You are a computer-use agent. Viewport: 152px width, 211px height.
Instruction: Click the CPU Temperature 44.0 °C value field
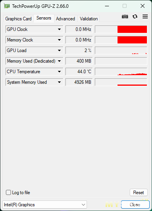[79, 72]
